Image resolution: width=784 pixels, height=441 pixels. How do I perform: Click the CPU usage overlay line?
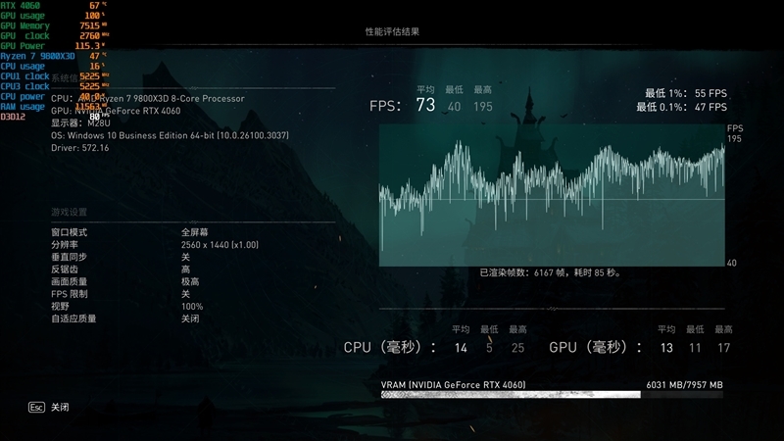click(x=53, y=66)
